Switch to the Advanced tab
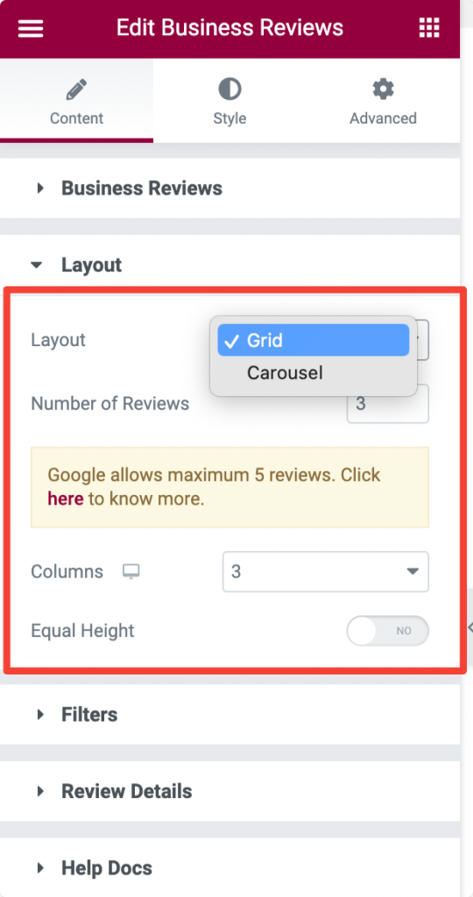The image size is (473, 897). [x=383, y=101]
